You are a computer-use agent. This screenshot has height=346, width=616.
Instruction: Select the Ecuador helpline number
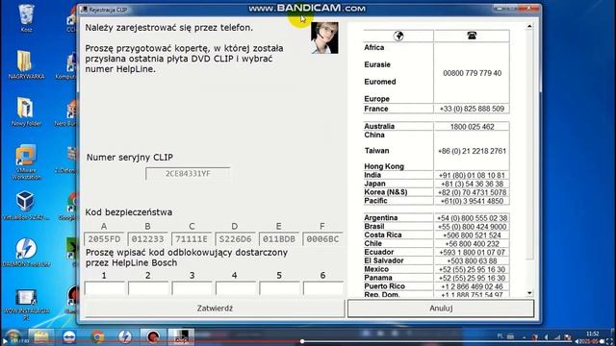click(472, 252)
